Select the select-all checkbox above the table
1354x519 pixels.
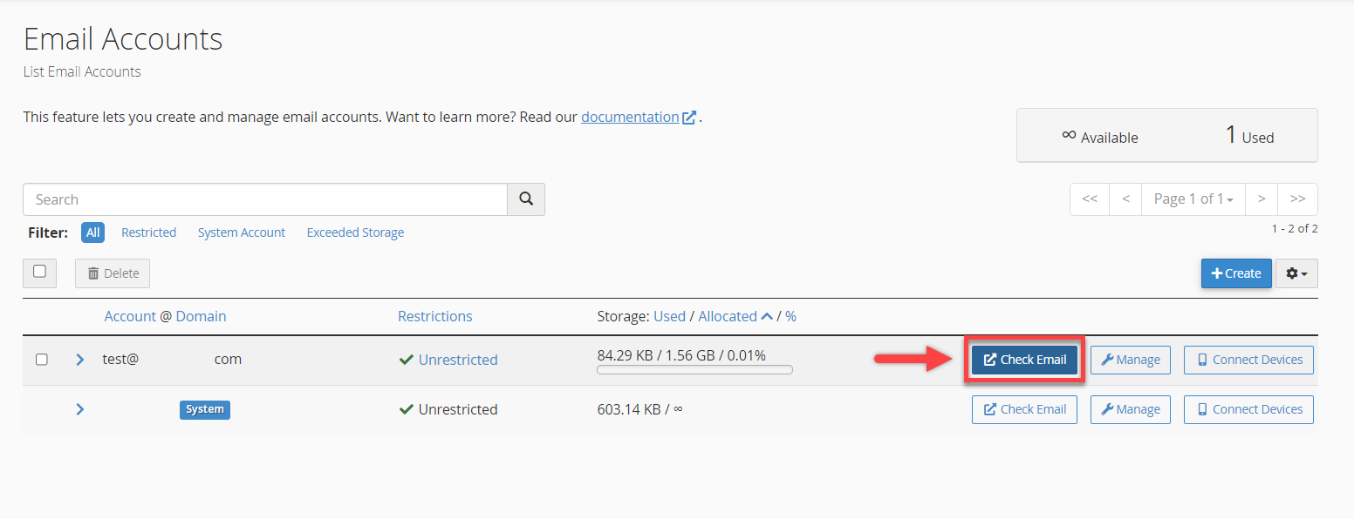[x=39, y=273]
